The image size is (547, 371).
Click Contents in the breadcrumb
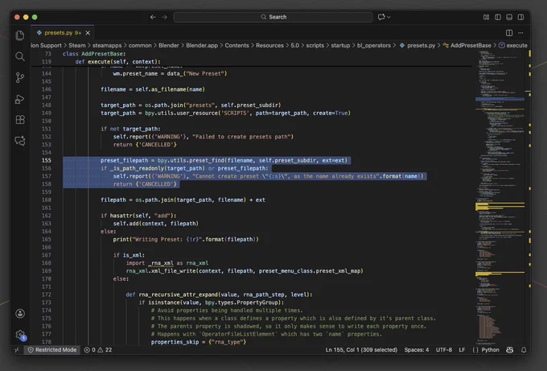tap(236, 45)
